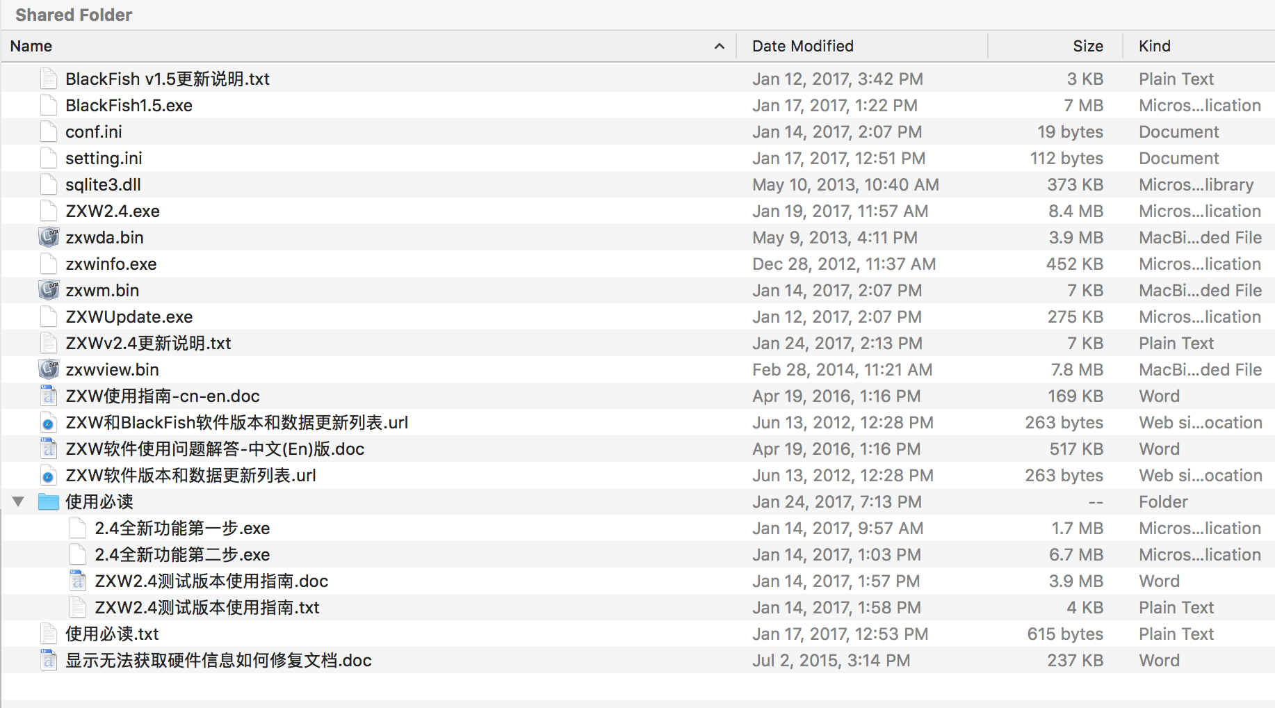Click the BlackFish v1.5更新说明.txt file icon

tap(49, 79)
